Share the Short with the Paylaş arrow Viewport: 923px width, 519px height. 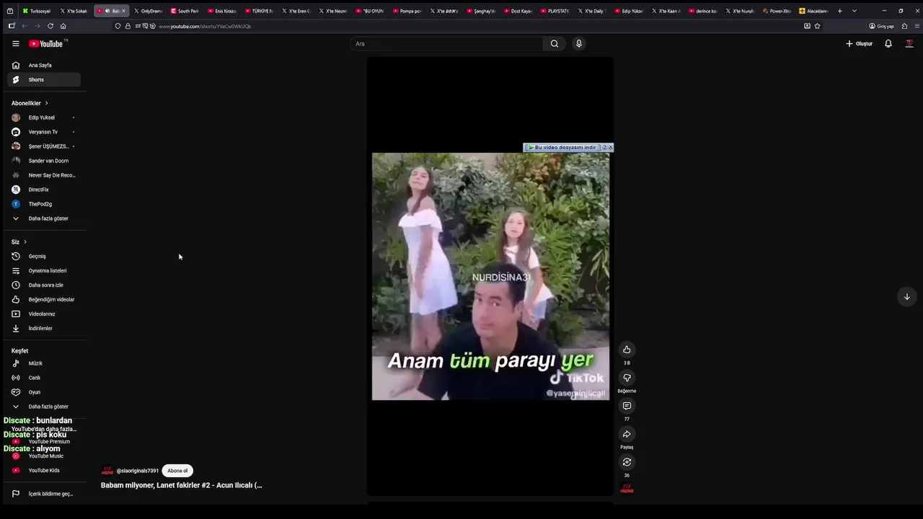click(x=627, y=434)
